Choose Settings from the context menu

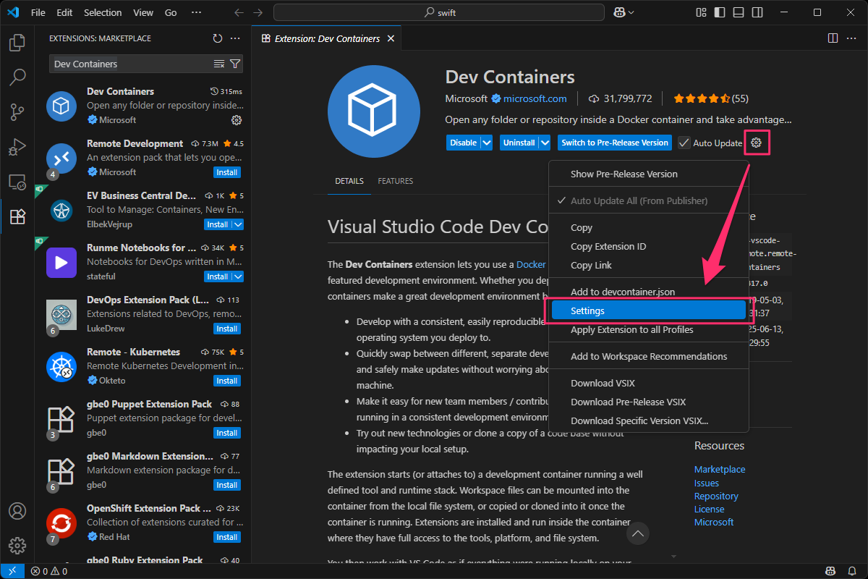point(648,310)
